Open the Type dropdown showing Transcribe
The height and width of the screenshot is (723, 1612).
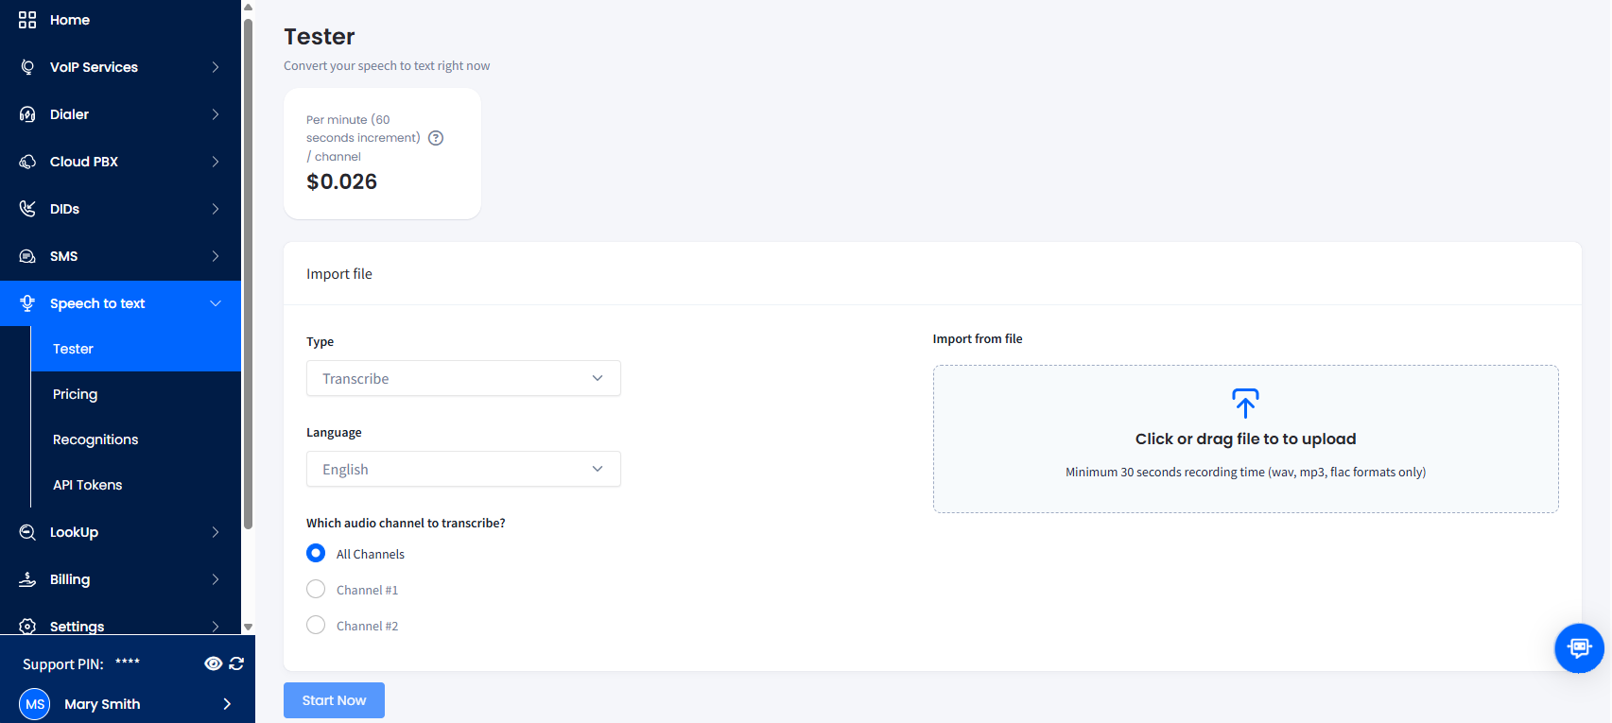[463, 378]
